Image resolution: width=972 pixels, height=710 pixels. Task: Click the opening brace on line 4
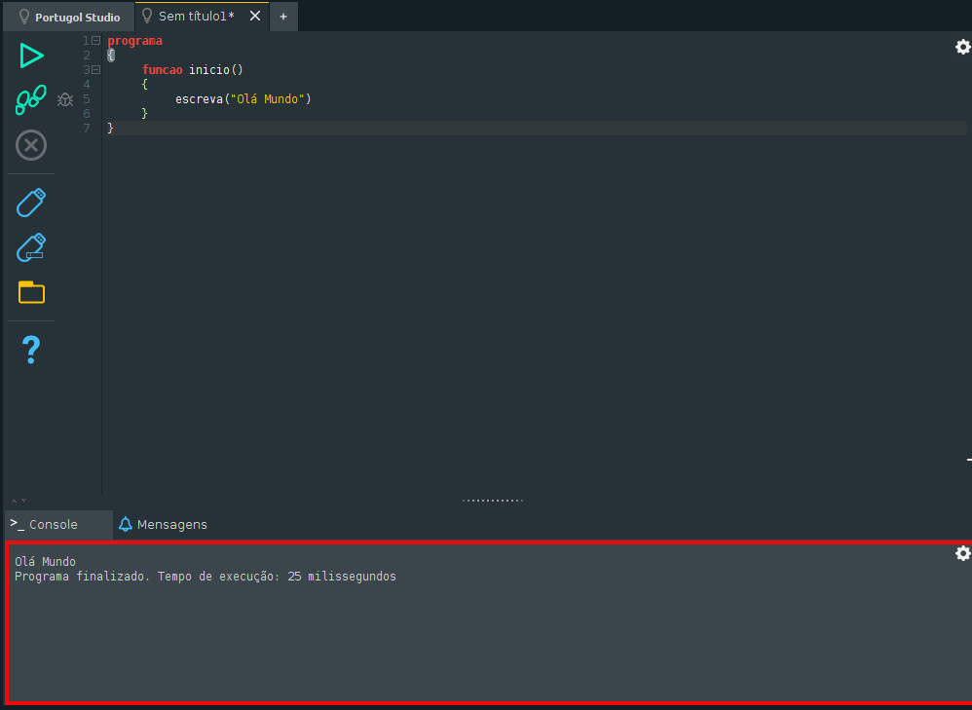tap(144, 85)
